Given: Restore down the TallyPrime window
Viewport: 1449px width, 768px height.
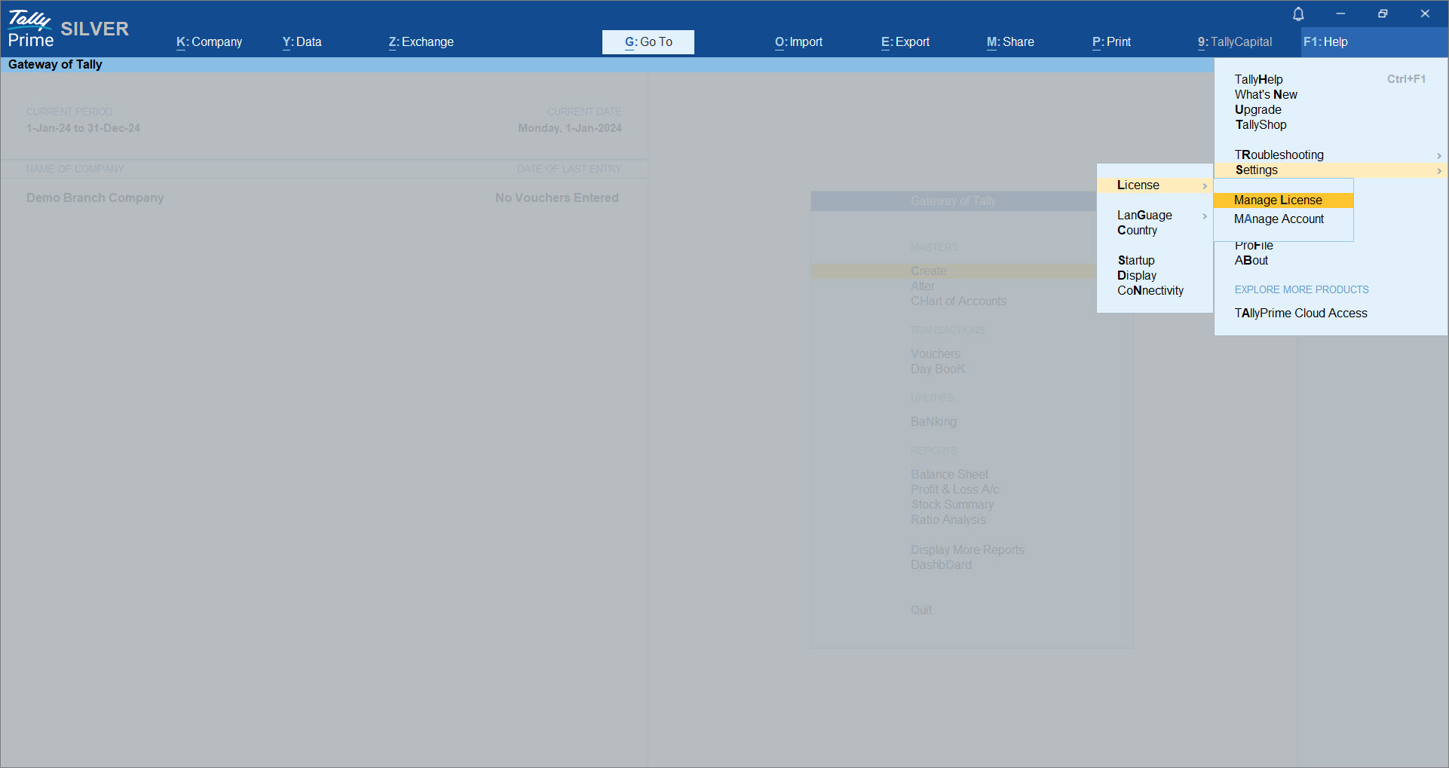Looking at the screenshot, I should click(x=1383, y=14).
